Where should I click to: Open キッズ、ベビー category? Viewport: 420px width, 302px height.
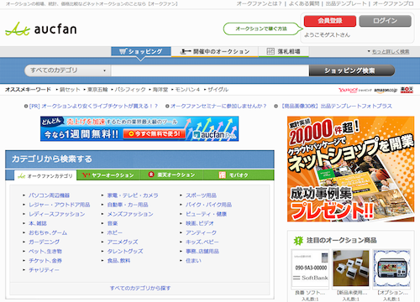pyautogui.click(x=202, y=242)
